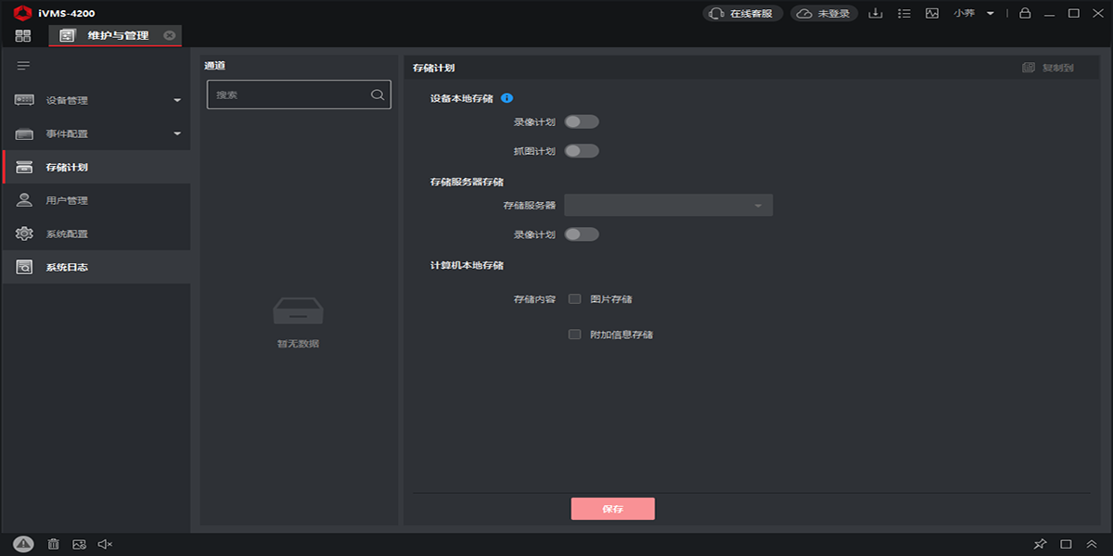The width and height of the screenshot is (1113, 556).
Task: Click the pin icon in bottom right
Action: pyautogui.click(x=1040, y=544)
